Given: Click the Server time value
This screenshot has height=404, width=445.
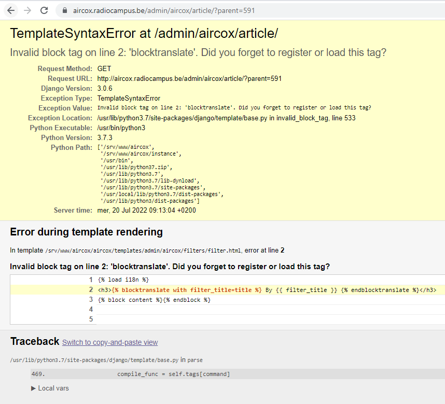Looking at the screenshot, I should tap(147, 210).
